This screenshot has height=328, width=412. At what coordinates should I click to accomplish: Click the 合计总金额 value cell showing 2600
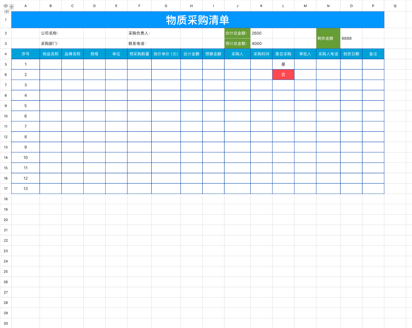261,33
